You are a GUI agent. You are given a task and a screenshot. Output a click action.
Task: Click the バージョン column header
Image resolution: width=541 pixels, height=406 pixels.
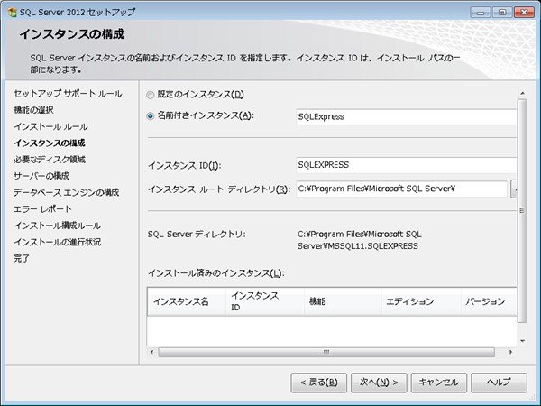(x=490, y=301)
